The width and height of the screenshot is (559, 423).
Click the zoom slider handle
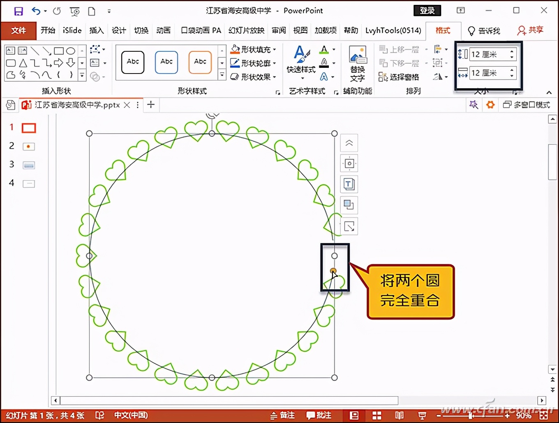pyautogui.click(x=470, y=416)
